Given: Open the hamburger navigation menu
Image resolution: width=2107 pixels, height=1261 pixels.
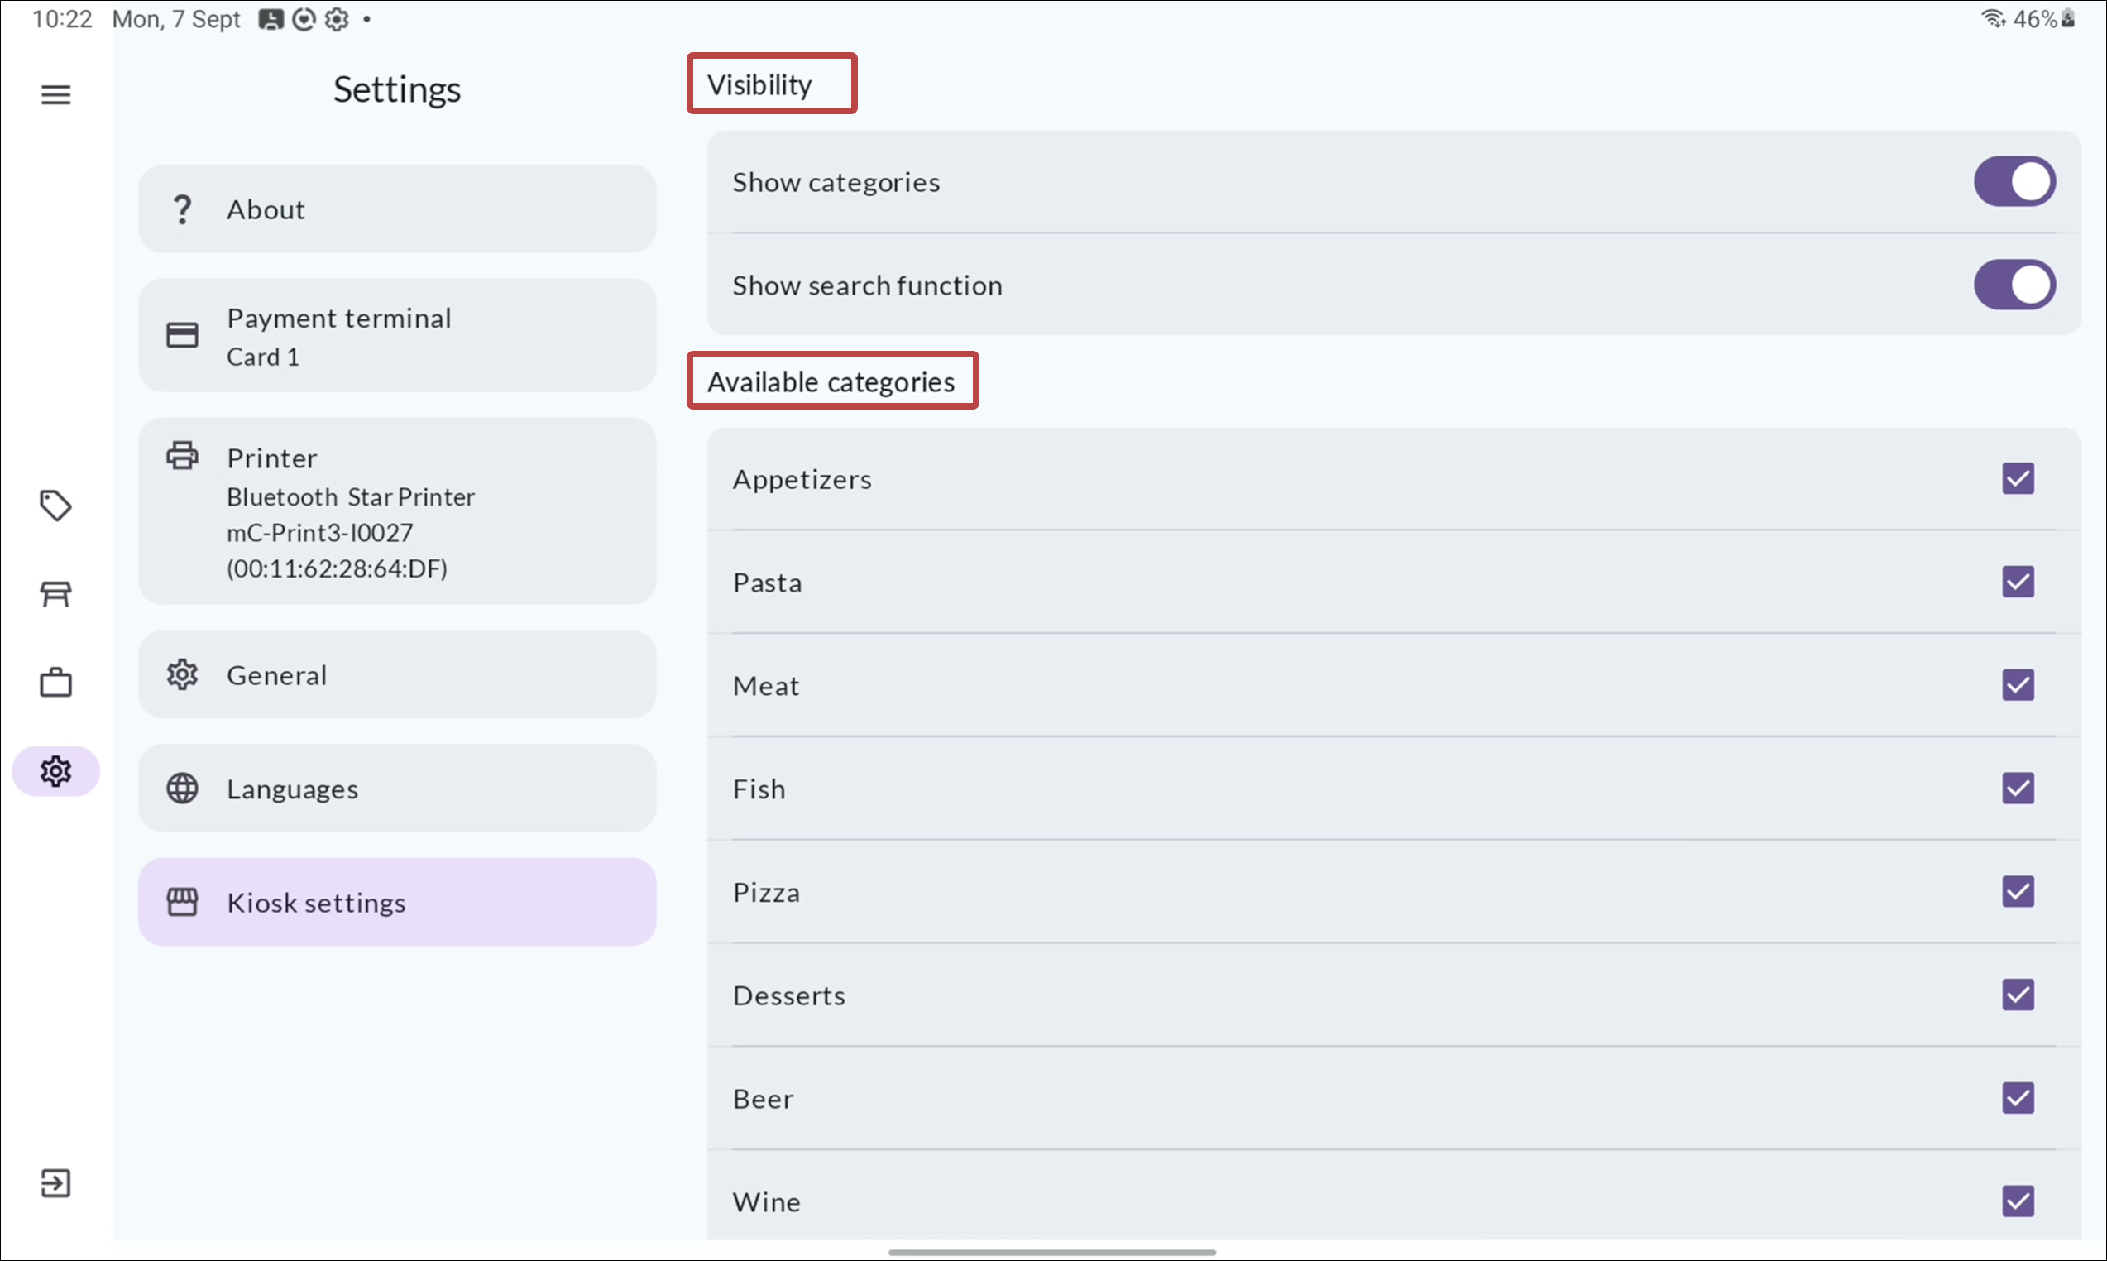Looking at the screenshot, I should tap(56, 94).
